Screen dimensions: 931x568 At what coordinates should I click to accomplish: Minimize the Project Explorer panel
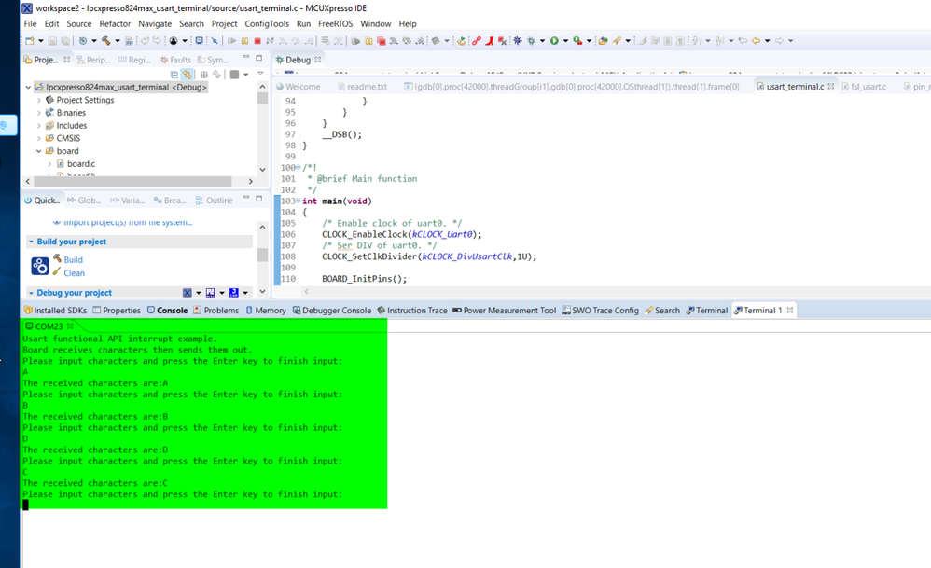[246, 58]
